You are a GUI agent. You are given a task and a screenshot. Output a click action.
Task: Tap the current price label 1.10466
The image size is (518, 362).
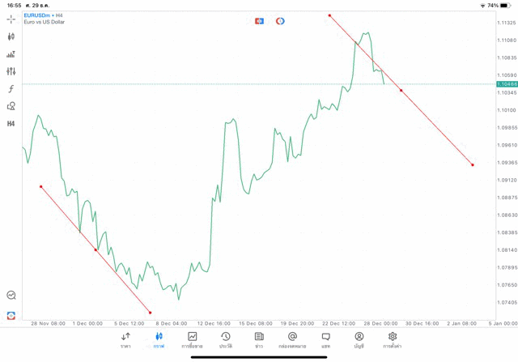coord(507,84)
